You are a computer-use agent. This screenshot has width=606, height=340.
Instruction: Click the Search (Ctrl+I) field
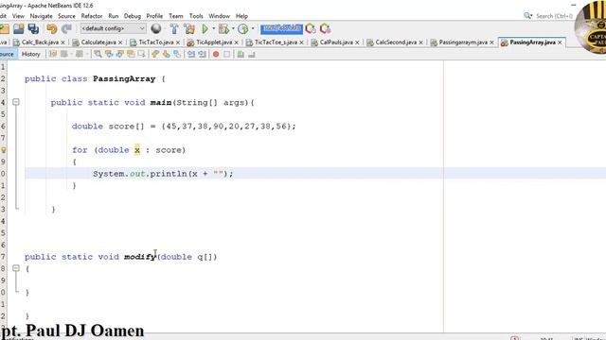pos(554,16)
